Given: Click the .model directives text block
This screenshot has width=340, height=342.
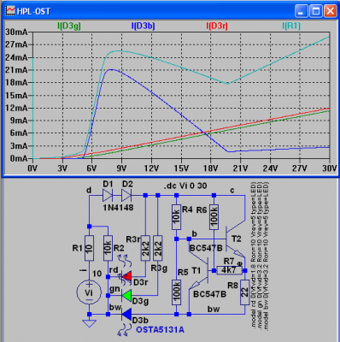Looking at the screenshot, I should point(260,256).
